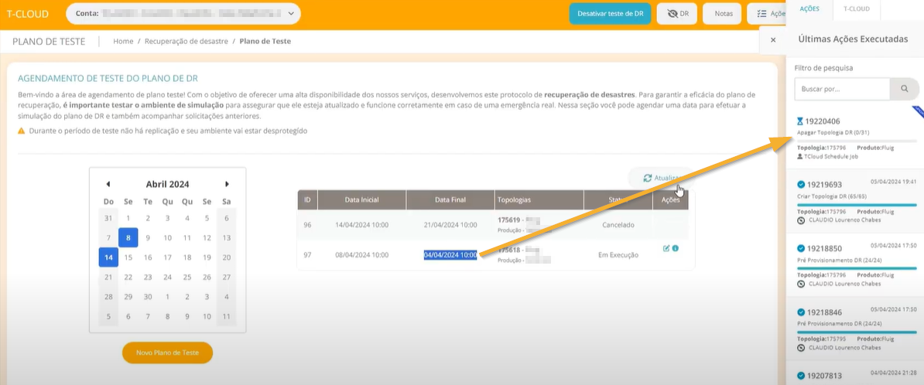Switch to the T-CLOUD tab
Screen dimensions: 924x385
(x=856, y=9)
